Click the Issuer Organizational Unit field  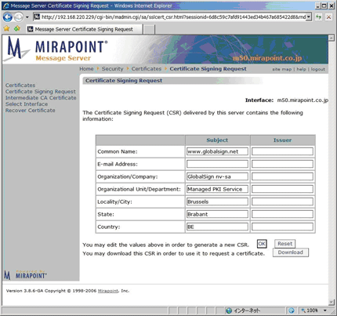(x=282, y=189)
